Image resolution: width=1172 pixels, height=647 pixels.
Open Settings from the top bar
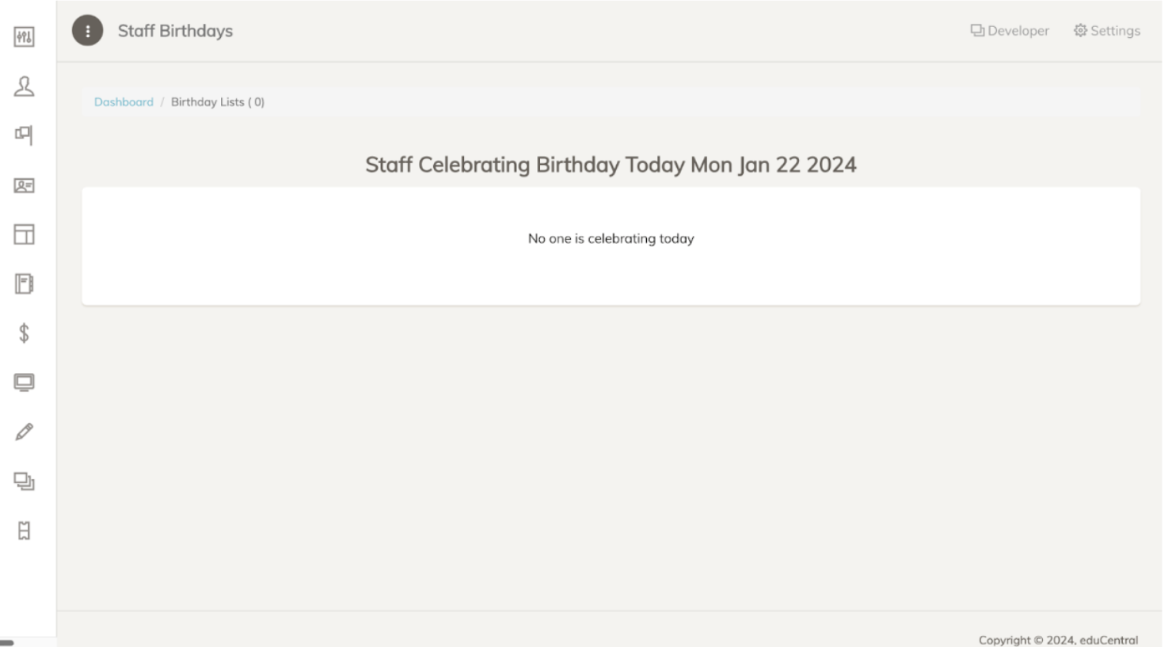[x=1115, y=31]
